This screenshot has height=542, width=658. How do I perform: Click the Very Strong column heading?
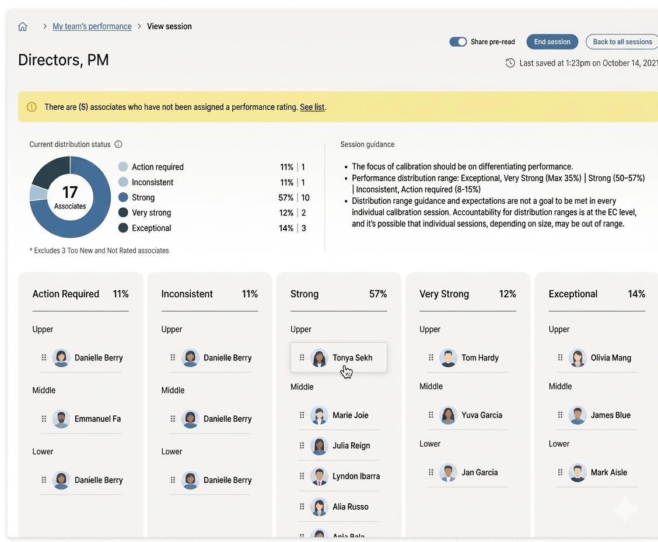(444, 294)
